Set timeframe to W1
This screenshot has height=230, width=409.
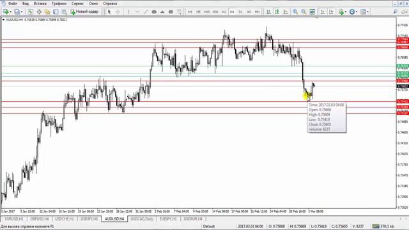(249, 12)
